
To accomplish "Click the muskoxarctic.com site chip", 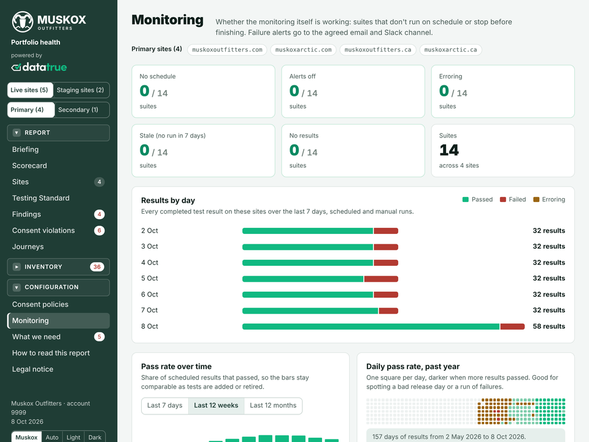I will [304, 50].
